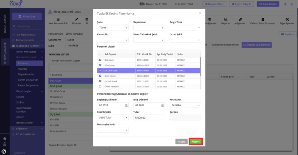The image size is (298, 155).
Task: Open Sık Kullanılanlar in sidebar
Action: point(26,35)
